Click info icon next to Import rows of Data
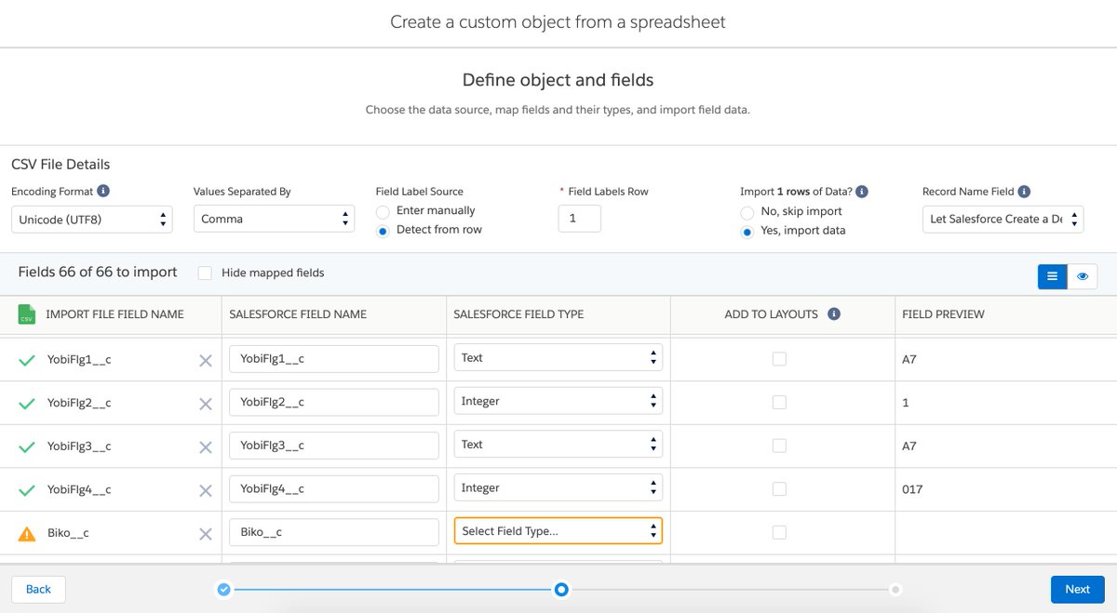The image size is (1117, 613). 862,192
